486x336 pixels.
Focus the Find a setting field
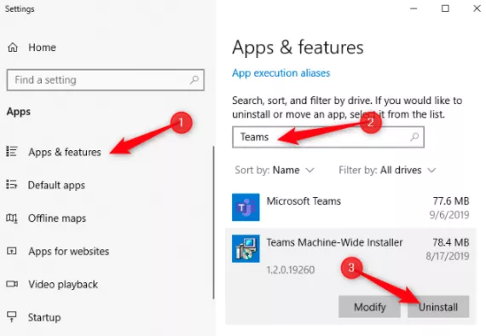[x=106, y=80]
